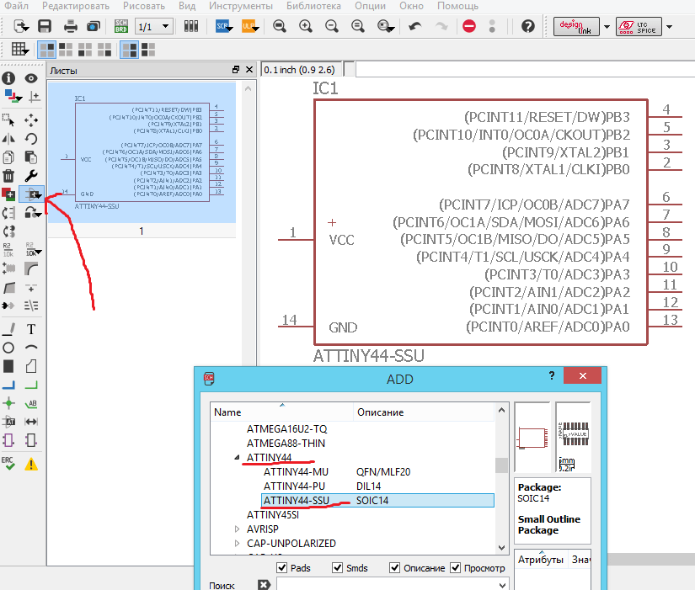This screenshot has width=695, height=590.
Task: Click the Zoom to fit magnifier
Action: pos(279,27)
